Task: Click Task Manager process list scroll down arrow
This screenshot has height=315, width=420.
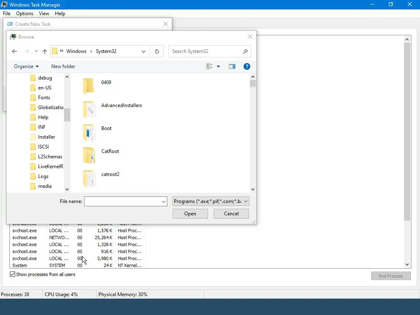Action: (x=407, y=265)
